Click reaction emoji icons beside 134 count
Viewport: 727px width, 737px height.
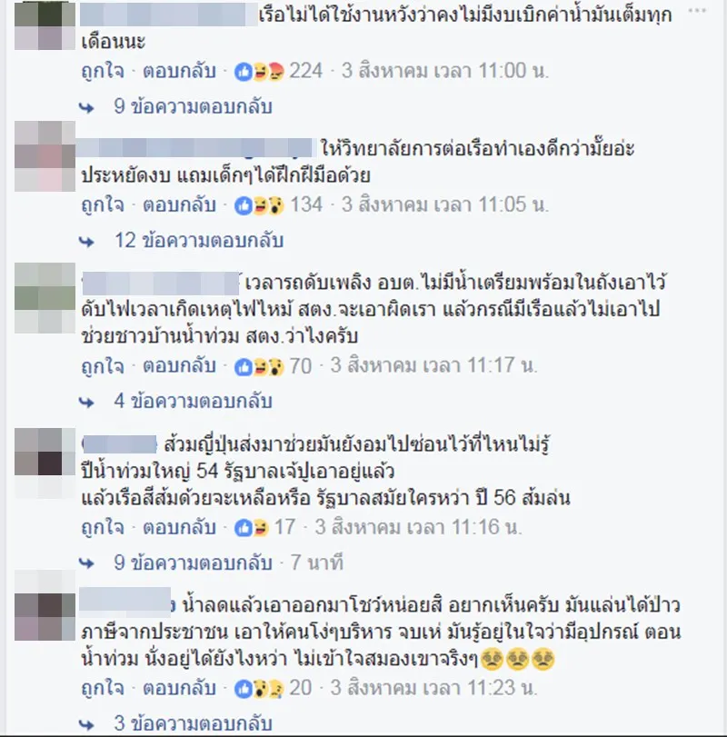[259, 205]
